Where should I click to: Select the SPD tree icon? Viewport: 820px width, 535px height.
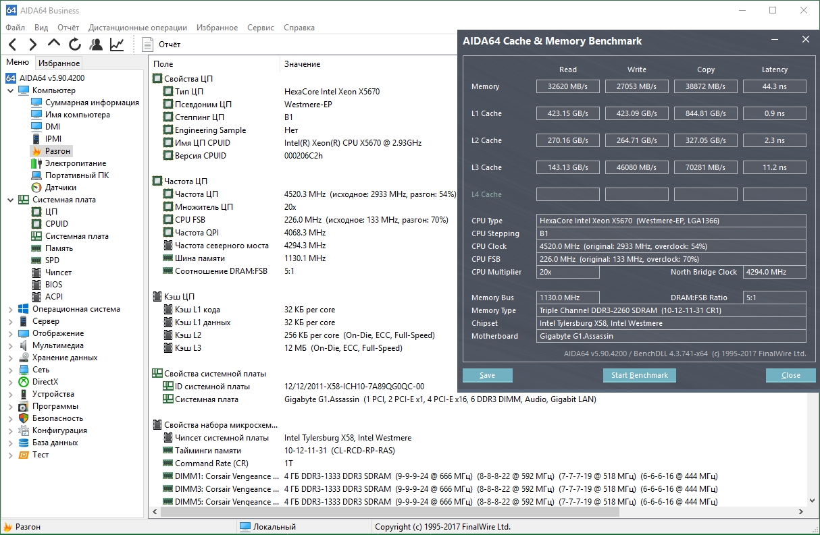pyautogui.click(x=36, y=260)
